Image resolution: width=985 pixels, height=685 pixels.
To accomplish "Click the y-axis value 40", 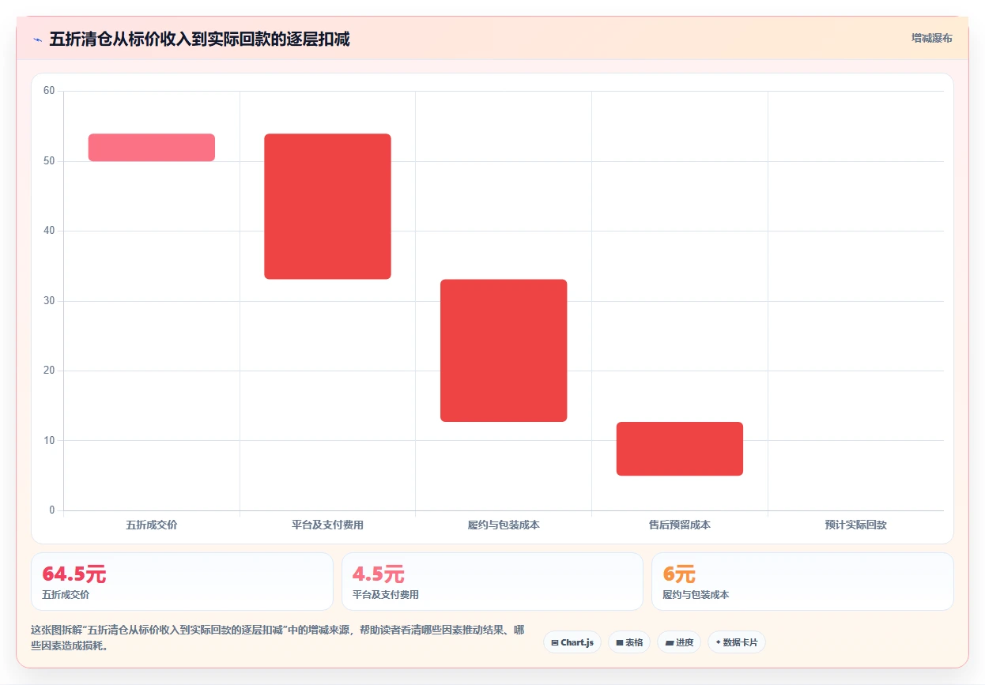I will click(x=49, y=231).
